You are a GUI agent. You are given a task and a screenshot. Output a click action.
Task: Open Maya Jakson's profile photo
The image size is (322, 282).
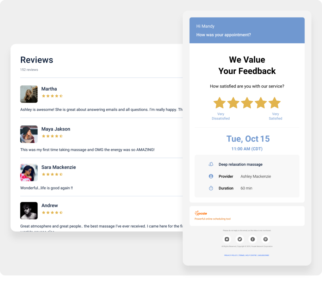29,134
